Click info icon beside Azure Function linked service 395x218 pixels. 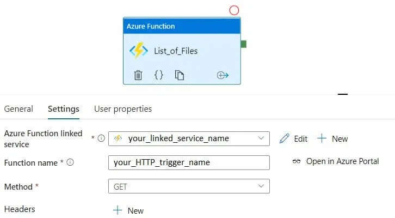coord(101,138)
